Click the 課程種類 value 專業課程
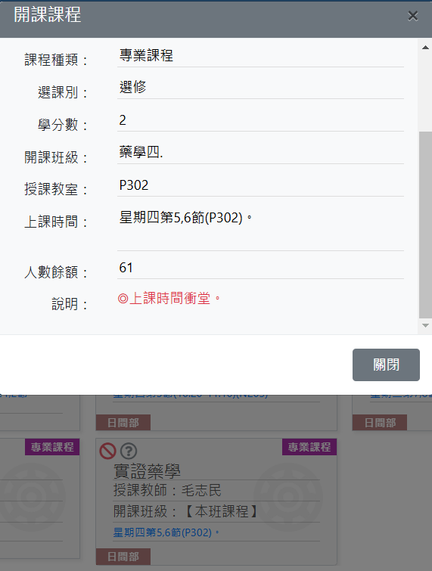This screenshot has height=571, width=432. [146, 55]
